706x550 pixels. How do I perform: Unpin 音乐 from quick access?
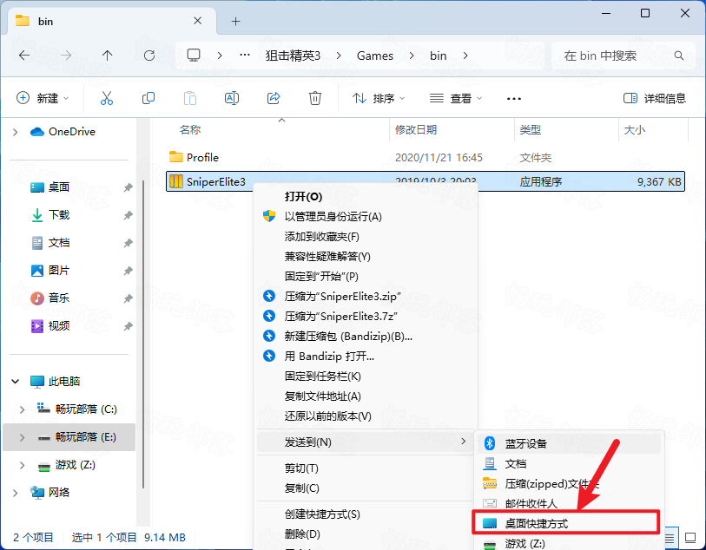tap(129, 298)
